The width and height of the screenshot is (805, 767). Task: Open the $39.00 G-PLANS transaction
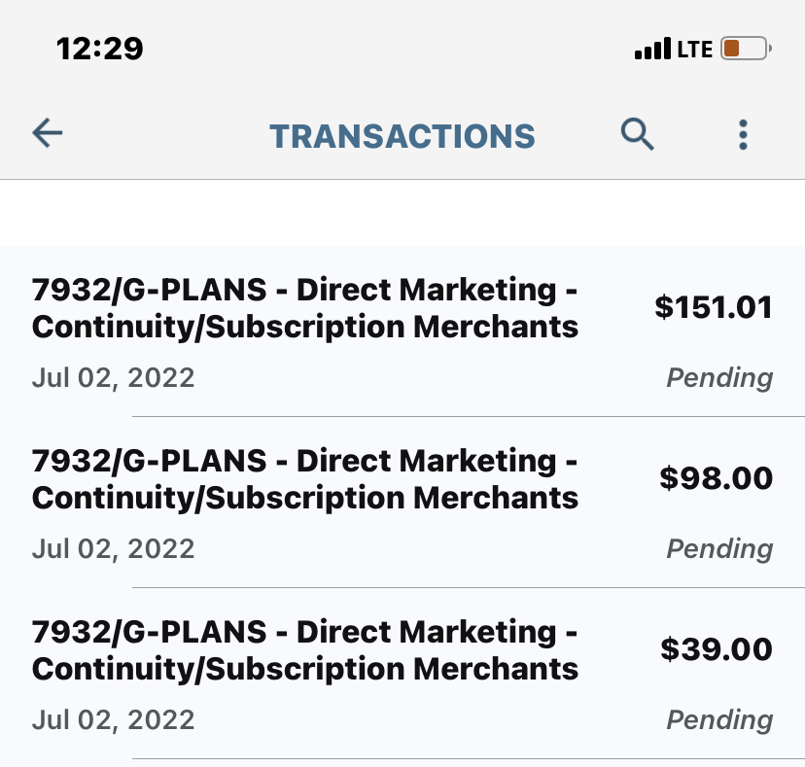305,650
